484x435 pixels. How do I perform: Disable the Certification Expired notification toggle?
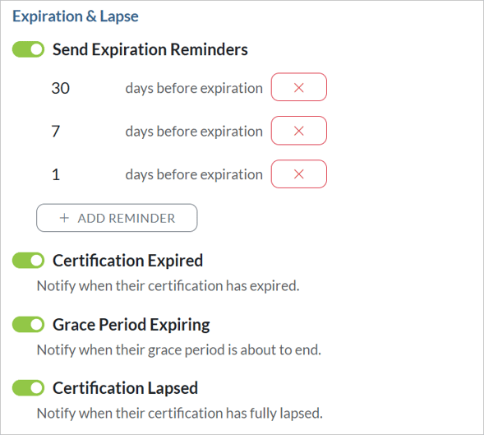coord(28,261)
